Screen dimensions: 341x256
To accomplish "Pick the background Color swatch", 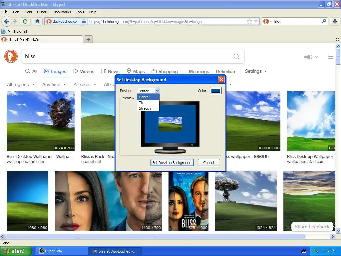I will pos(215,91).
